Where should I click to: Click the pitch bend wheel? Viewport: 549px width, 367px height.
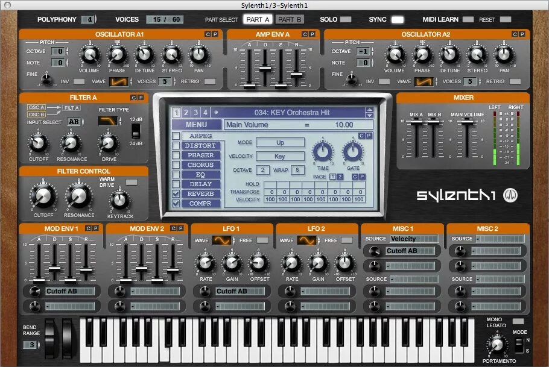[51, 339]
